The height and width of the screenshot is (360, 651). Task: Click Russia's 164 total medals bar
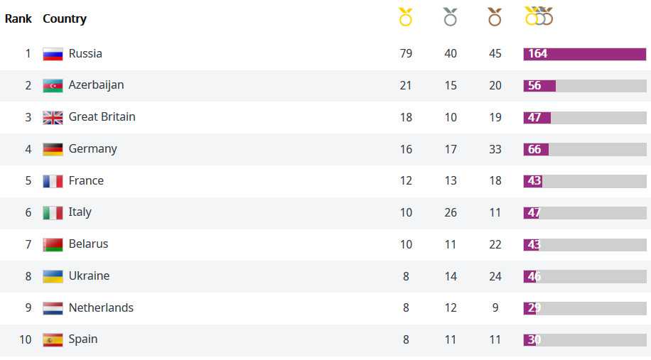tap(585, 54)
